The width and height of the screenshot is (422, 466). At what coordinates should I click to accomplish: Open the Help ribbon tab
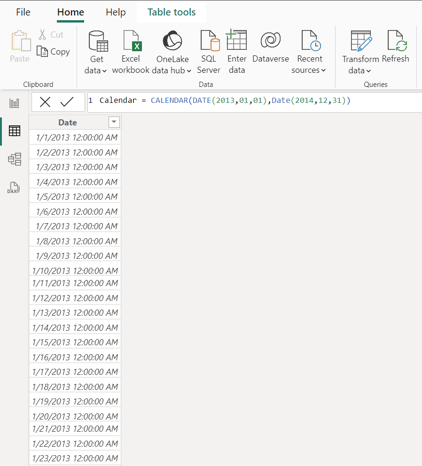(x=116, y=12)
